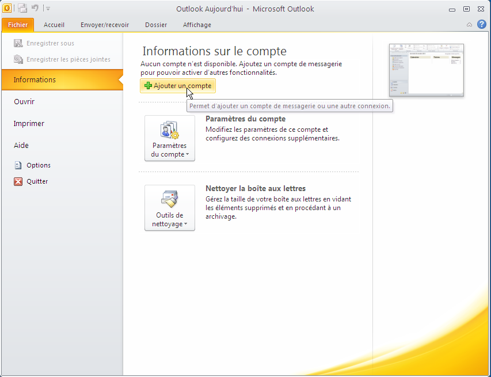Click the heading "Informations sur le compte"
Viewport: 491px width, 377px height.
(x=215, y=51)
